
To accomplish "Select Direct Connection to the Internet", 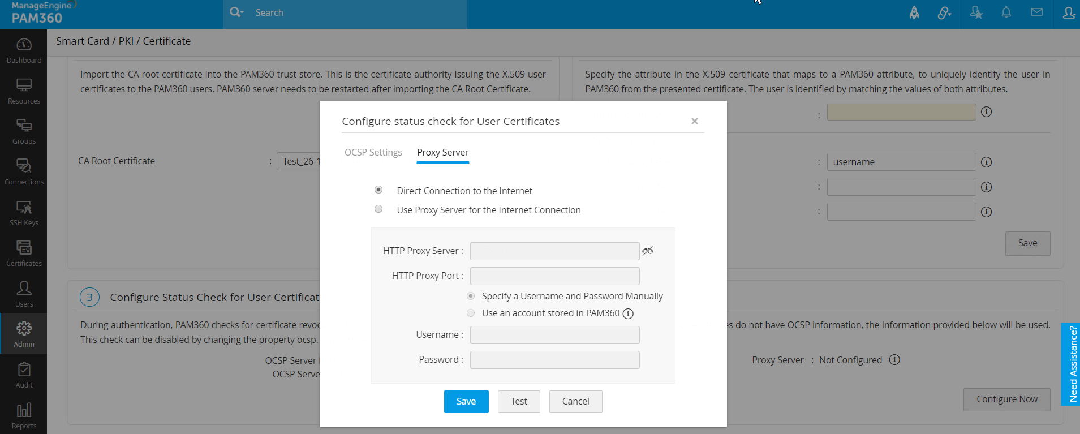I will pos(378,190).
